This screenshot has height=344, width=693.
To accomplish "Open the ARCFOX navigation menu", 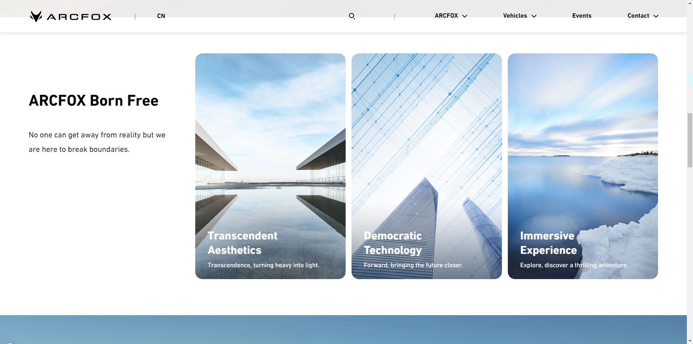I will tap(446, 16).
